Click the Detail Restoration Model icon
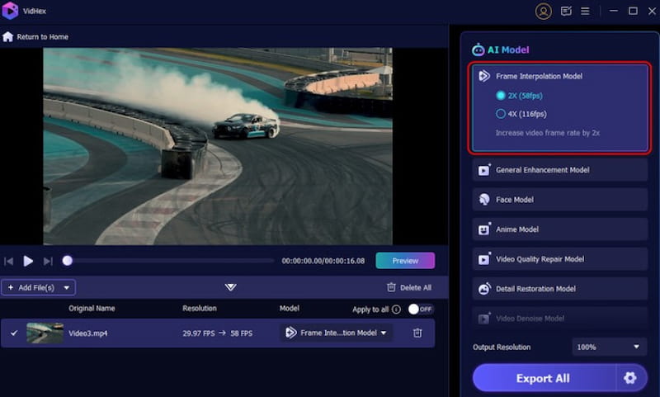Image resolution: width=660 pixels, height=397 pixels. (484, 288)
